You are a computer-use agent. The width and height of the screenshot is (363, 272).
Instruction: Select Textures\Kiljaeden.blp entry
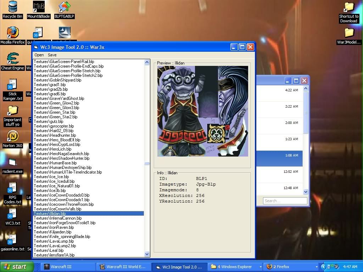point(89,232)
